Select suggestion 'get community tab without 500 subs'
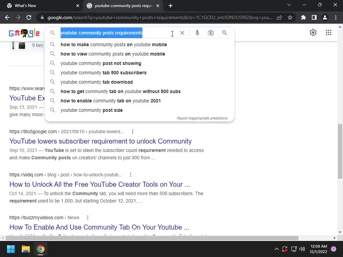Image resolution: width=343 pixels, height=257 pixels. 139,92
